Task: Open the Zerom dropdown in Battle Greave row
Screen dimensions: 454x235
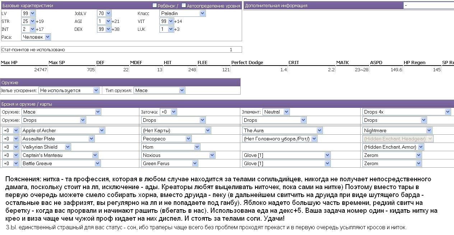Action: pyautogui.click(x=392, y=163)
